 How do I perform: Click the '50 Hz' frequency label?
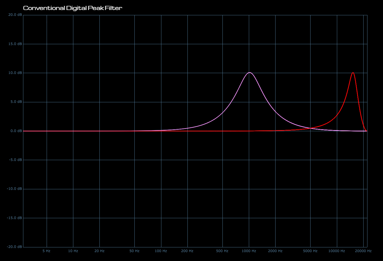[x=134, y=251]
